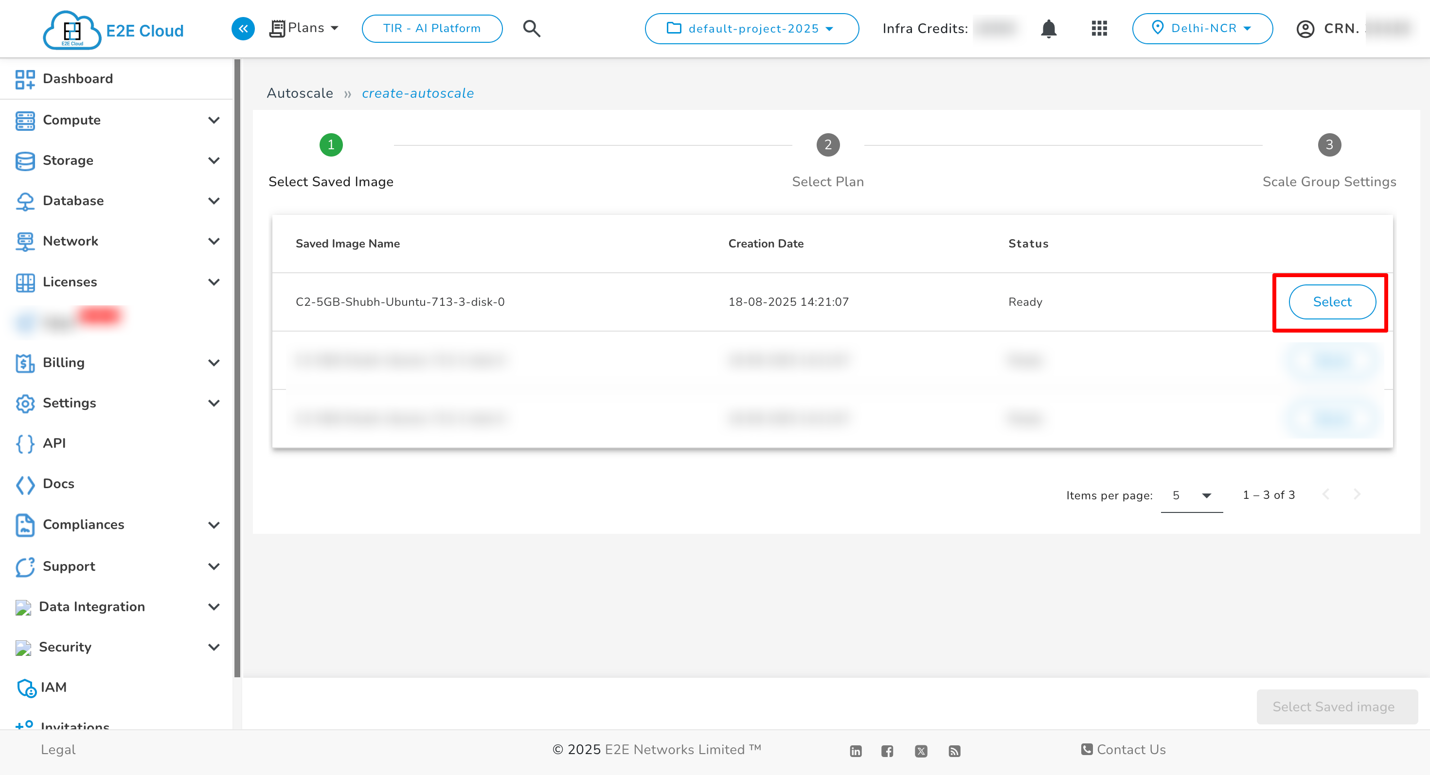Select the C2-5GB-Shubh-Ubuntu saved image
This screenshot has height=775, width=1430.
coord(1332,302)
